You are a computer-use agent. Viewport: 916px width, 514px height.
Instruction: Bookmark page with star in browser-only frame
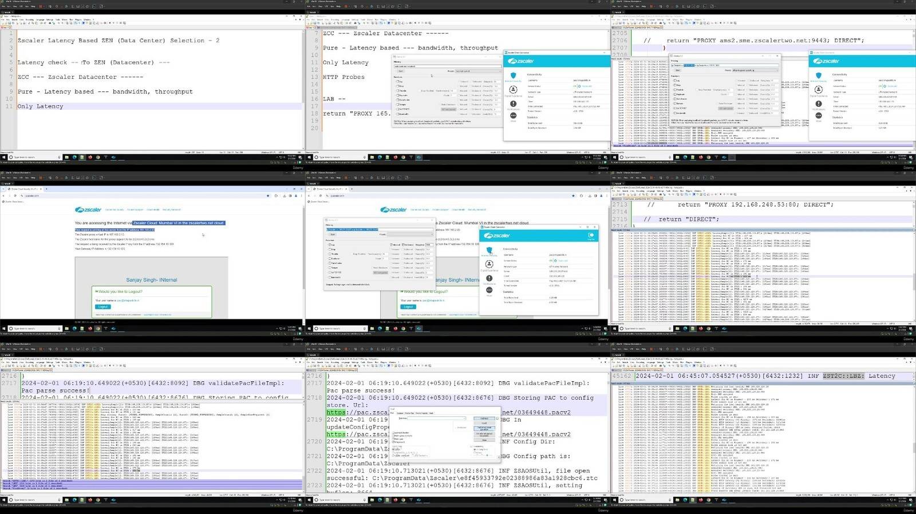tap(268, 196)
